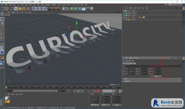Click the checkered texture tag on the fourth object
185x109 pixels.
click(x=140, y=17)
